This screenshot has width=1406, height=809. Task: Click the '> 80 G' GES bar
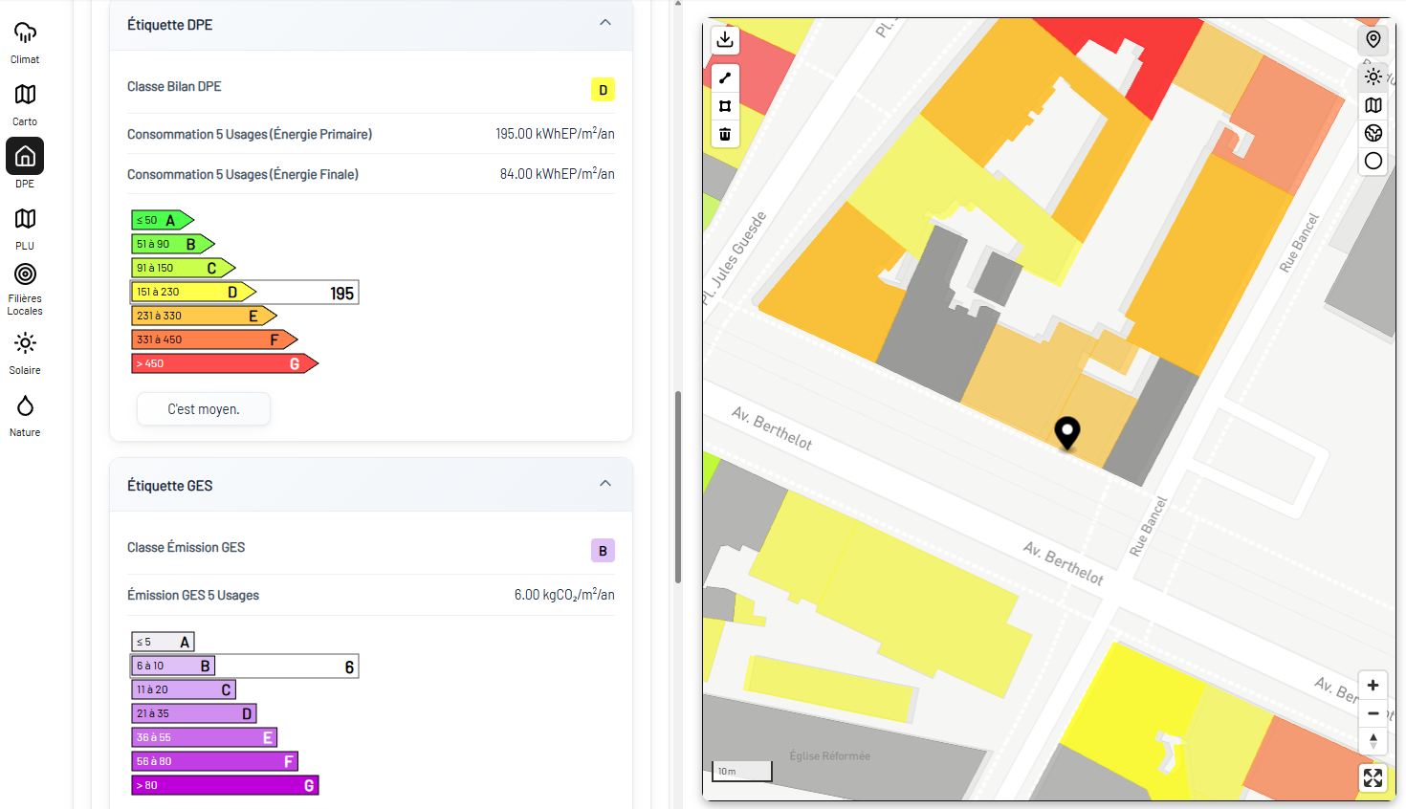225,785
